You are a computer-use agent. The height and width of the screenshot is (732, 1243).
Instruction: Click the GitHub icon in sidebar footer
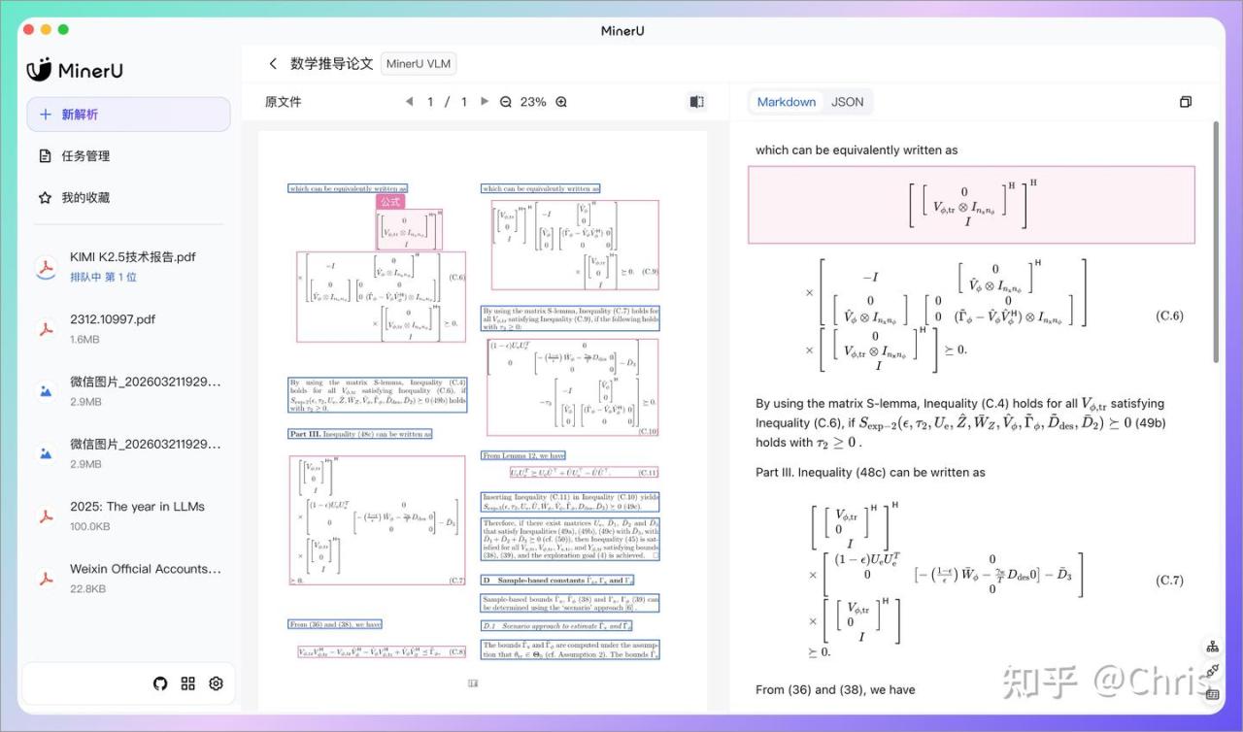tap(160, 683)
